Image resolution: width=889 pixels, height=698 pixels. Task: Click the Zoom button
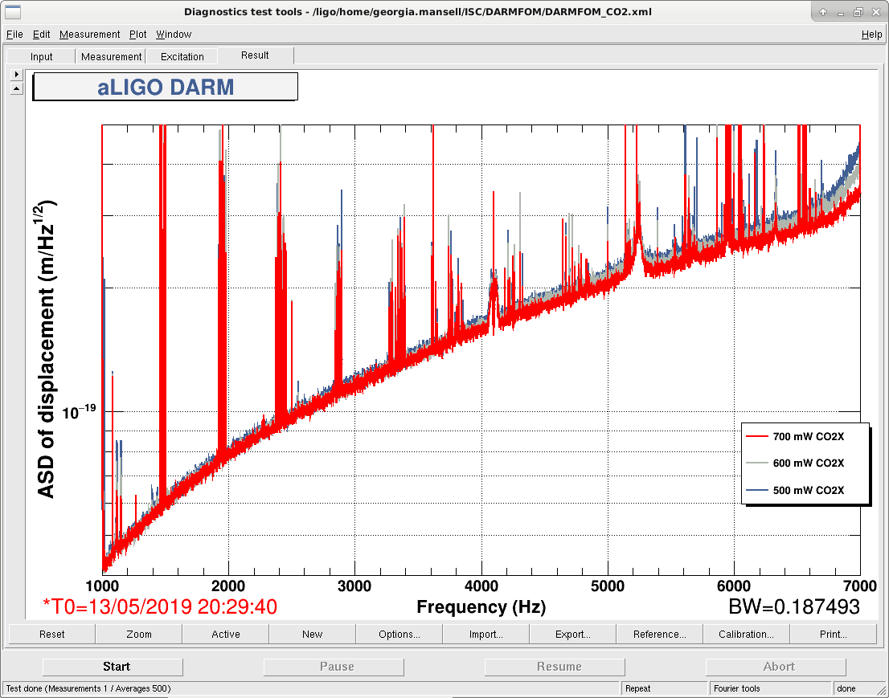tap(139, 634)
